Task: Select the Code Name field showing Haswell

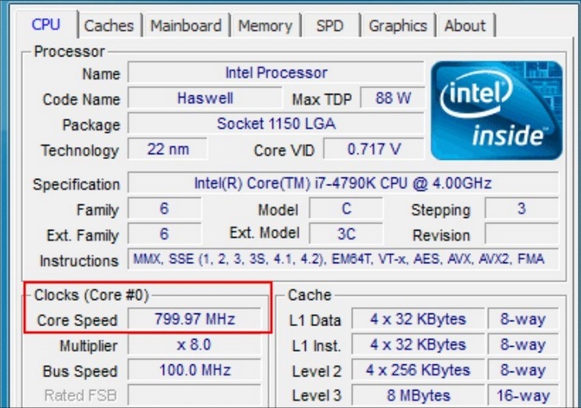Action: point(206,98)
